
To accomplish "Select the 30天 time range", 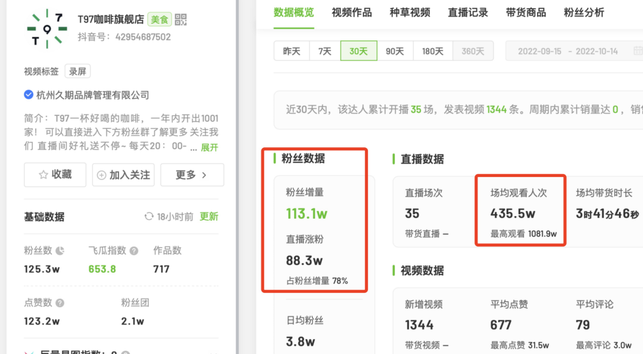I will click(x=358, y=51).
